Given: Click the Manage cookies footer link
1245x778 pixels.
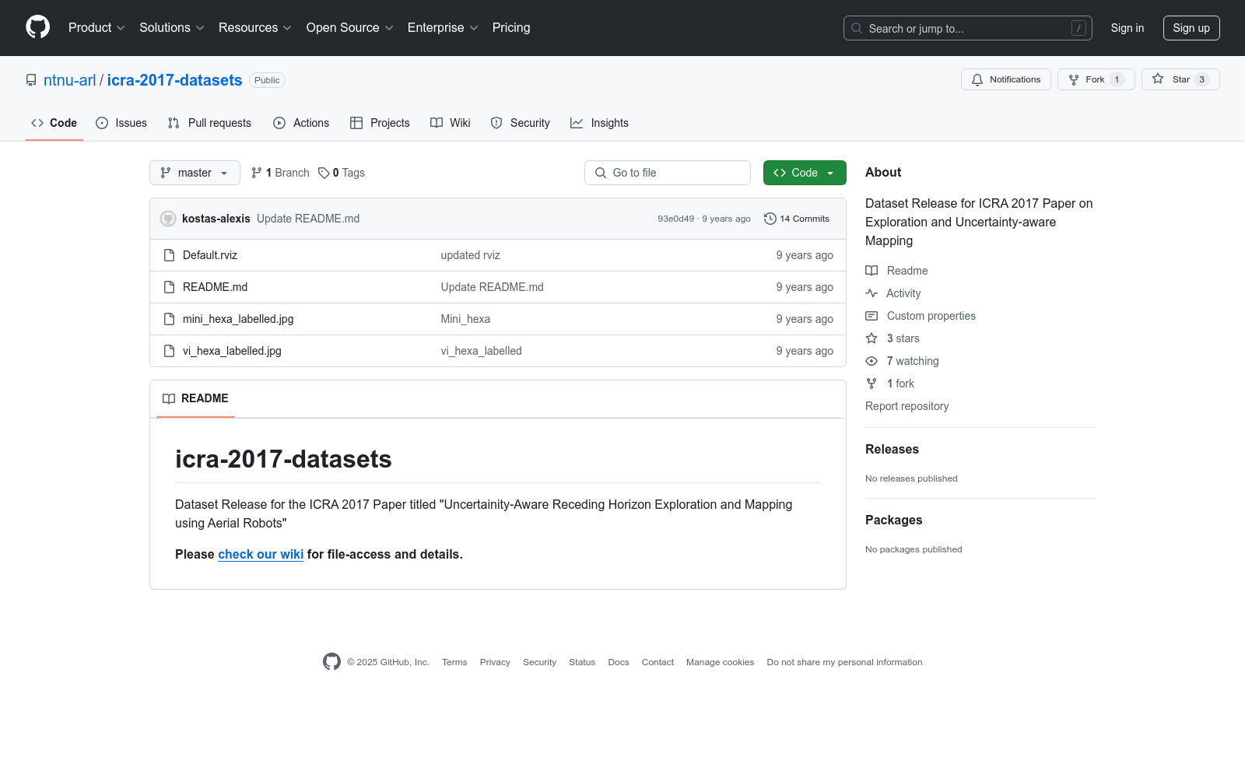Looking at the screenshot, I should (720, 662).
